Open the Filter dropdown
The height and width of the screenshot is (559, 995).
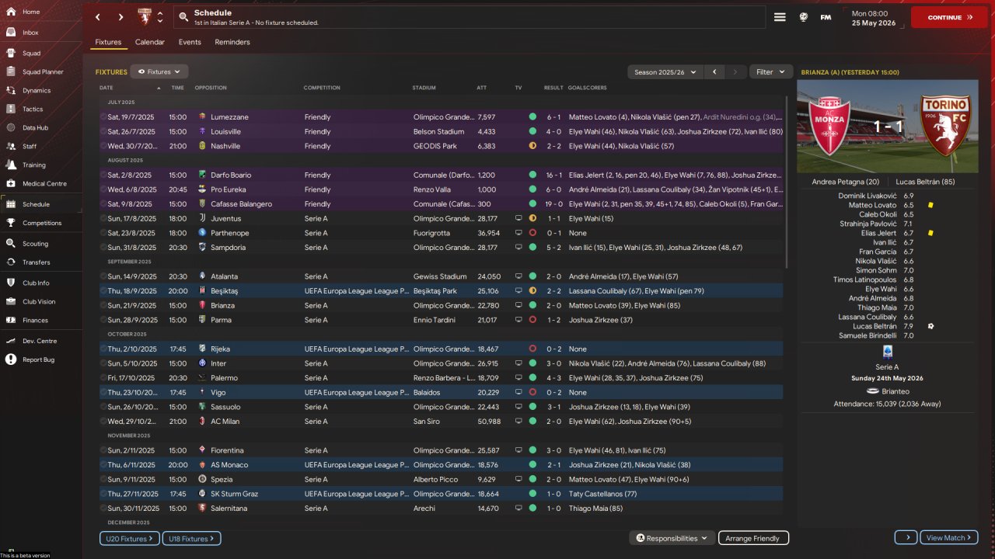point(771,72)
